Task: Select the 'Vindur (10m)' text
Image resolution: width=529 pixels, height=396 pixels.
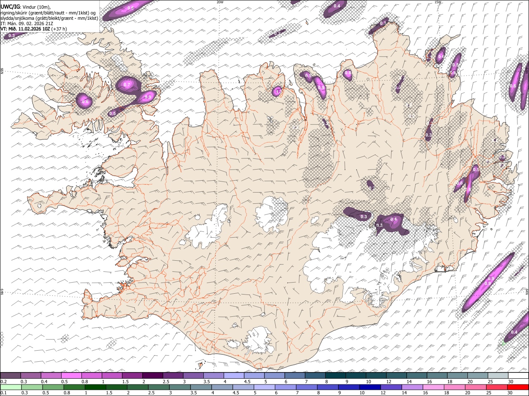Action: (x=36, y=7)
